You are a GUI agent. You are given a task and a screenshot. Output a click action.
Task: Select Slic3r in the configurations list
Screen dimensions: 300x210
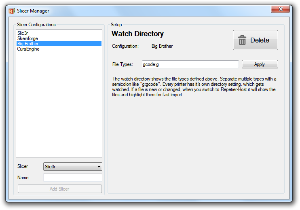click(22, 33)
